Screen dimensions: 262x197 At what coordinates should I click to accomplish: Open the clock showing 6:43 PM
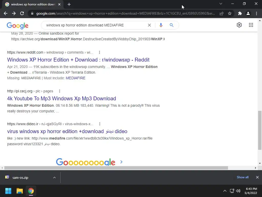pyautogui.click(x=251, y=191)
